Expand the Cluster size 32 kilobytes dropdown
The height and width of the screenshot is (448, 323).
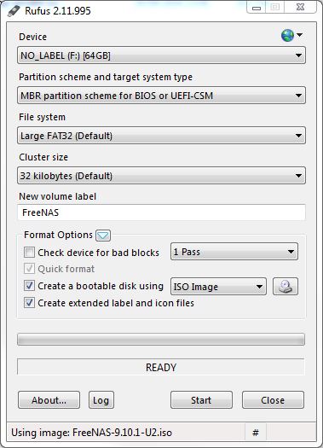161,176
